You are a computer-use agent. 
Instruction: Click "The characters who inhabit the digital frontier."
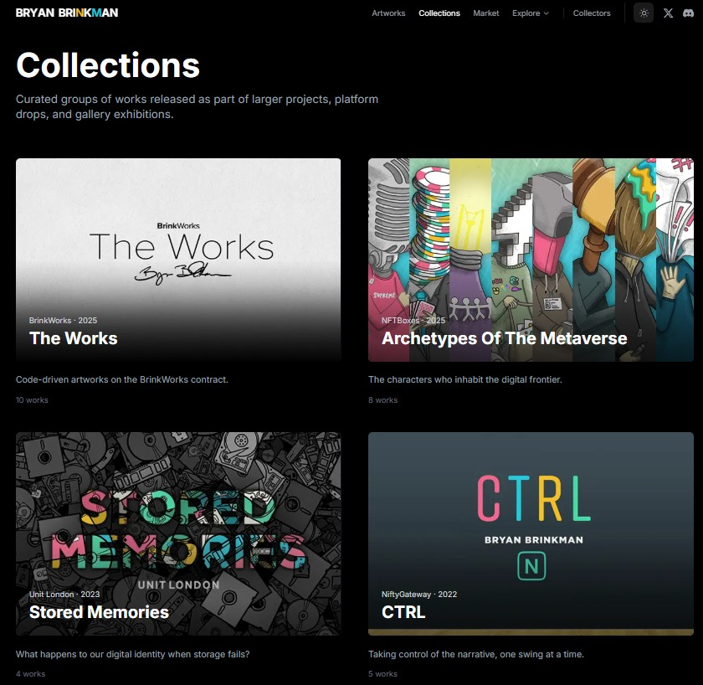[x=465, y=379]
